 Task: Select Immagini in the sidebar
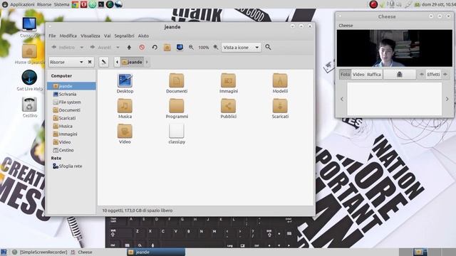coord(71,134)
